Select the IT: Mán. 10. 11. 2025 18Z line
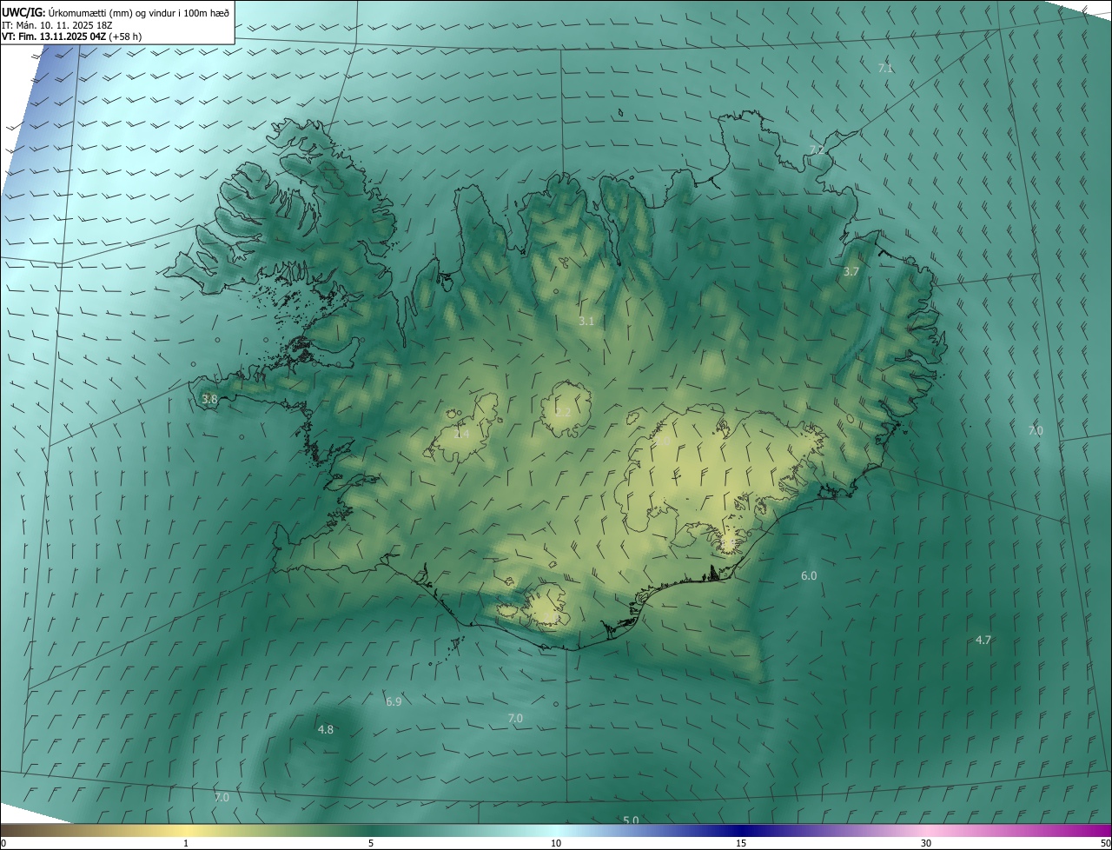This screenshot has width=1112, height=850. (x=57, y=24)
